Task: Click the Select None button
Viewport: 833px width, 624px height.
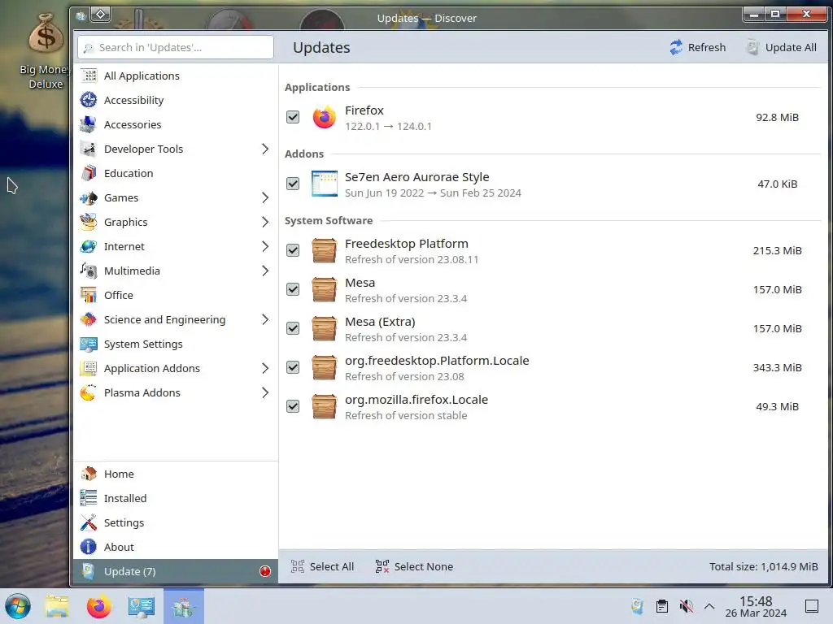Action: (414, 566)
